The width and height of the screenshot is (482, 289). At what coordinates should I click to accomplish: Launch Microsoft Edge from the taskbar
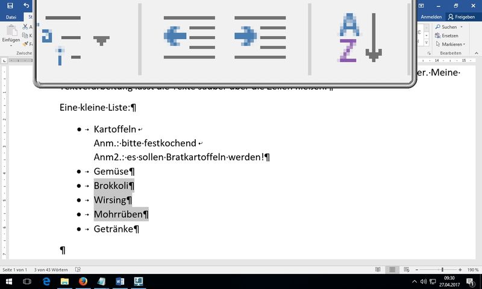tap(46, 281)
